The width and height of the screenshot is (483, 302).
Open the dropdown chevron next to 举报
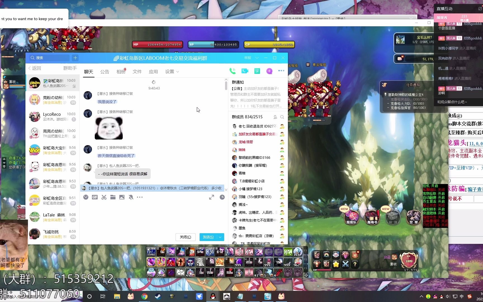pos(257,58)
